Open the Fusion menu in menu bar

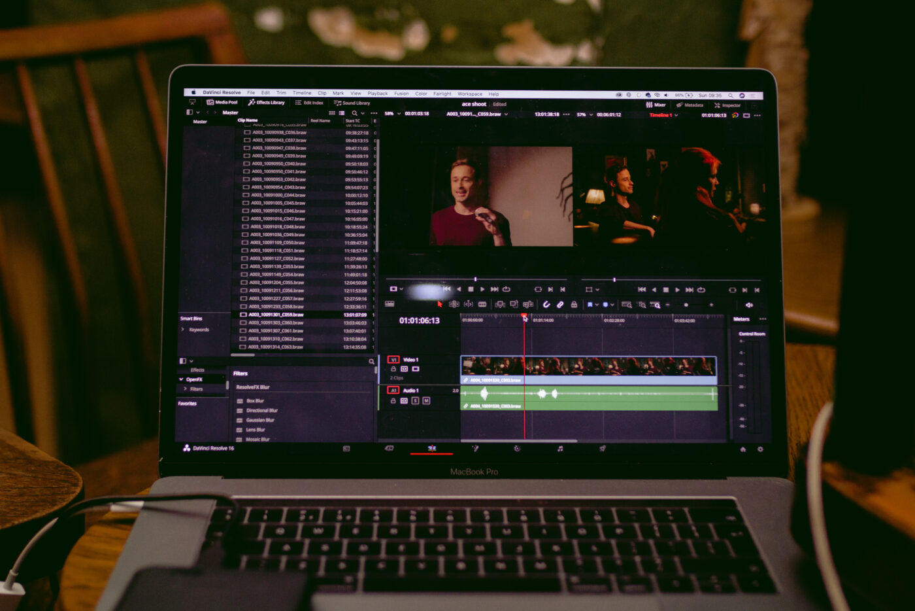[x=401, y=94]
